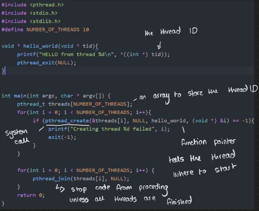Click the highlighted closing brace of hello_world
259x211 pixels.
[3, 71]
